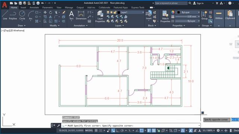This screenshot has height=134, width=239.
Task: Open the Clipboard panel button
Action: point(230,16)
